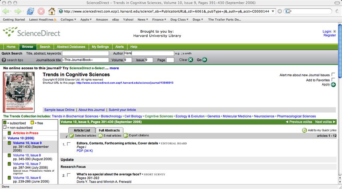The width and height of the screenshot is (342, 189).
Task: Open the Trends in Biochemical Sciences link
Action: click(75, 116)
